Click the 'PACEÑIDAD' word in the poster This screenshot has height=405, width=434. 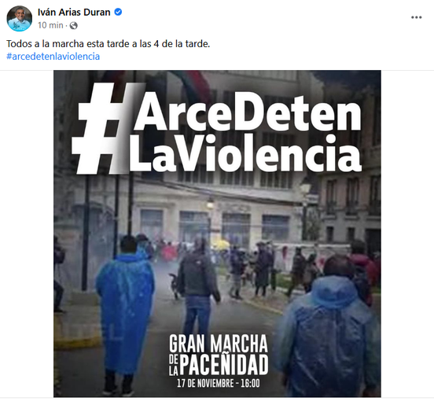tap(224, 365)
